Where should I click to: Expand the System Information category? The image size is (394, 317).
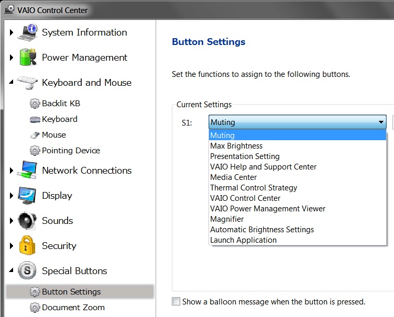(x=12, y=32)
